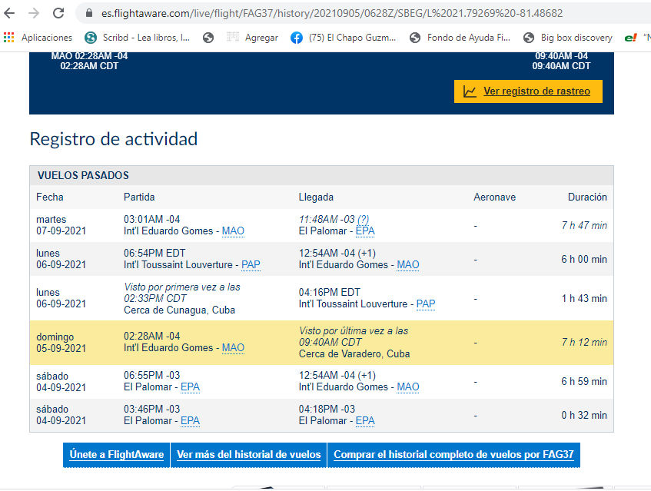Select the domingo 05-09-2021 date cell

(61, 343)
